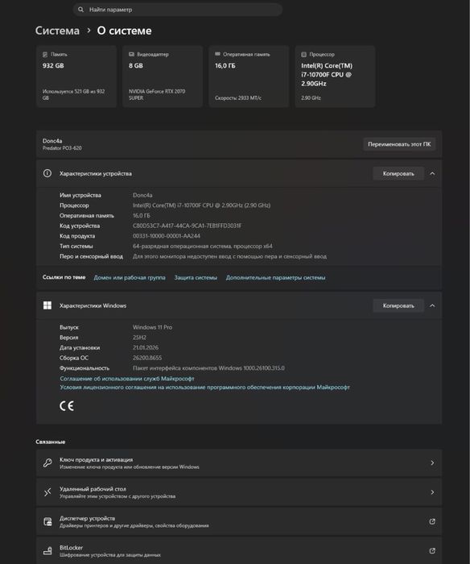This screenshot has width=470, height=564.
Task: Select device name value "Donc4a" in specs list
Action: [x=142, y=195]
